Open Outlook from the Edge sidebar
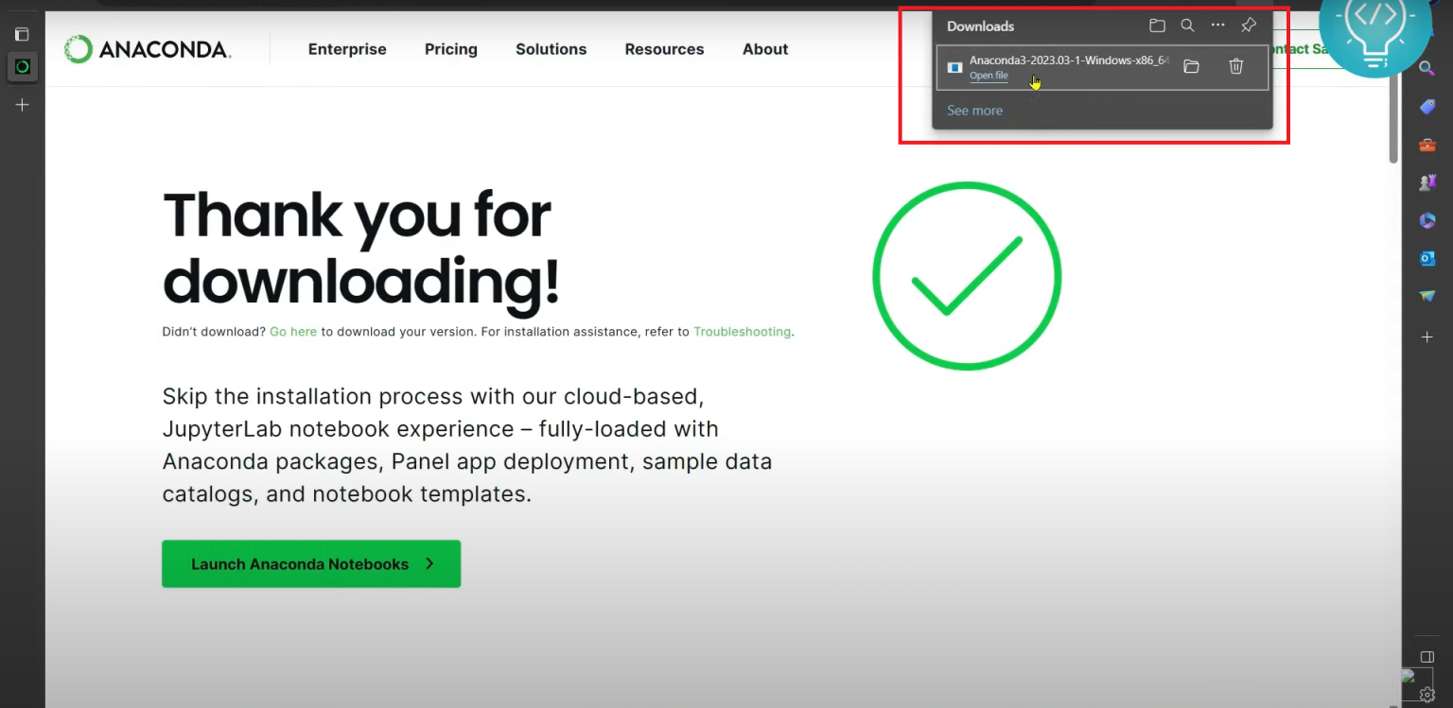This screenshot has height=708, width=1453. click(1427, 258)
